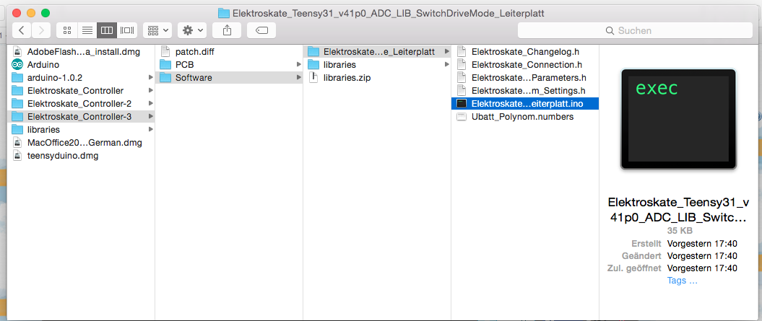Click the libraries.zip archive icon
The image size is (762, 321).
coord(314,78)
